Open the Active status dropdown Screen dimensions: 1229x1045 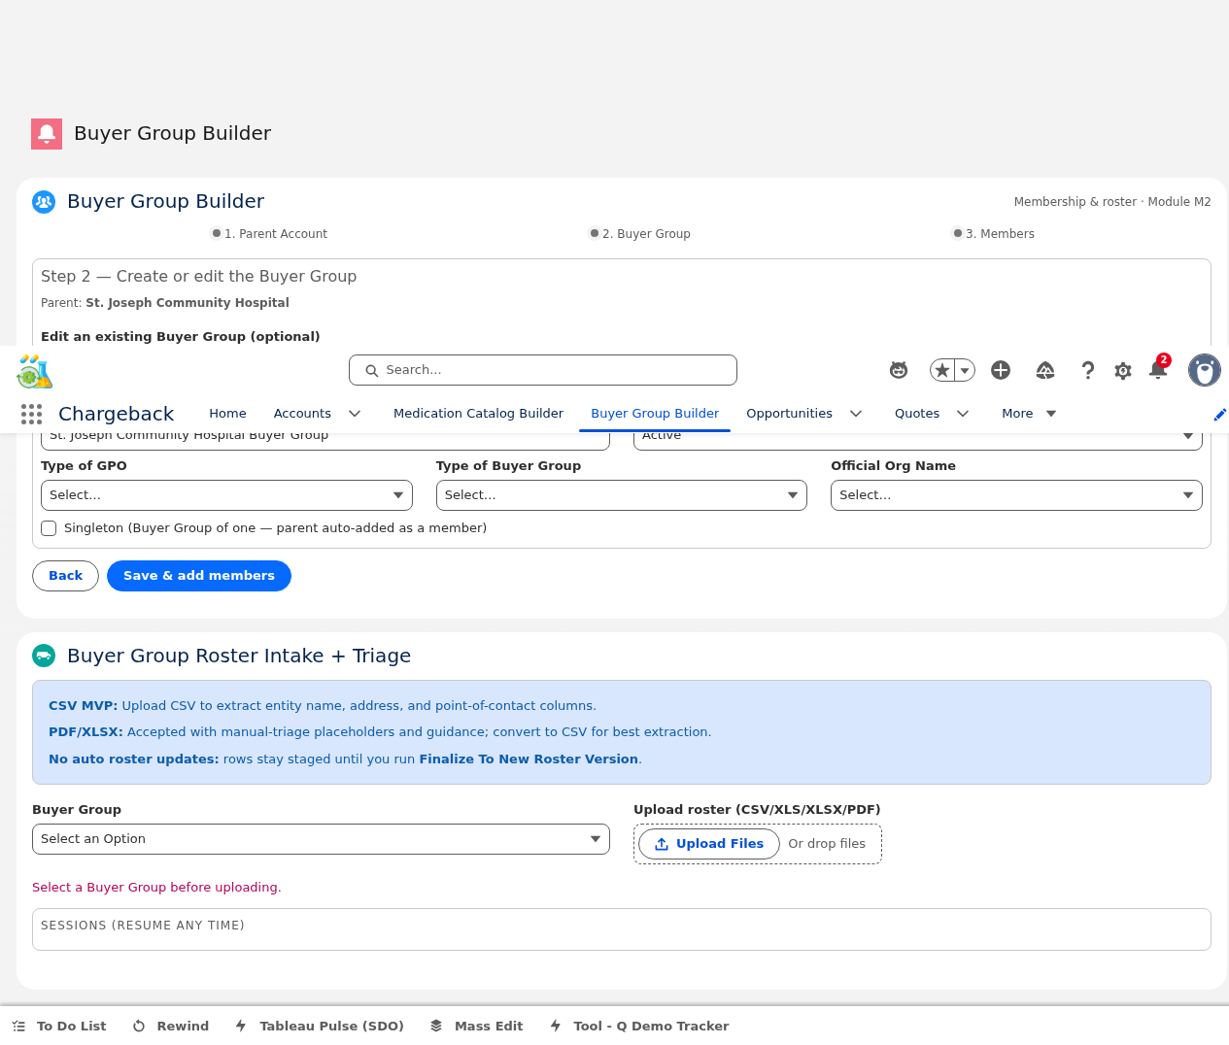[x=918, y=438]
